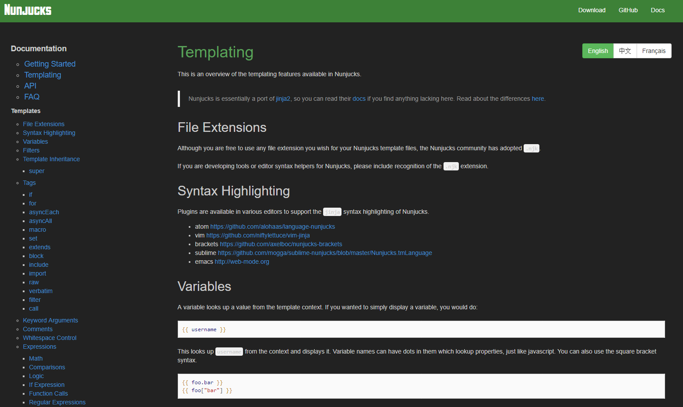This screenshot has width=683, height=407.
Task: Read the differences via 'here' link
Action: pos(538,99)
